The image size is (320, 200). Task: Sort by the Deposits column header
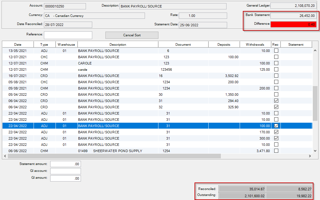(224, 44)
